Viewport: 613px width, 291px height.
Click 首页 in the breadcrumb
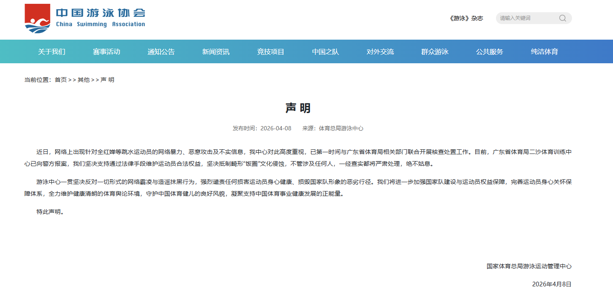click(61, 80)
